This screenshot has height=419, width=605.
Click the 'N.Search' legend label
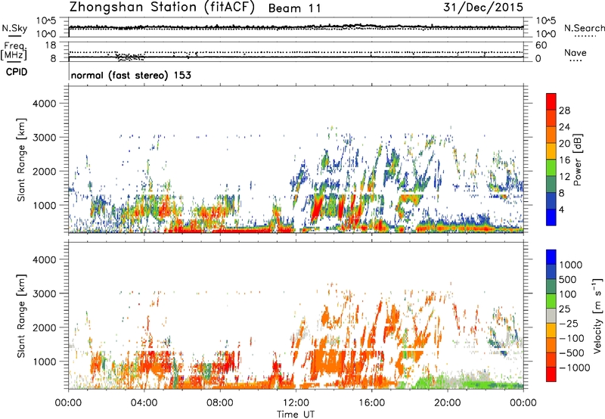tap(585, 28)
